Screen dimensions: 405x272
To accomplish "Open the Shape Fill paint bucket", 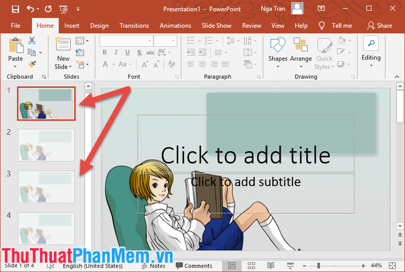I will (341, 40).
